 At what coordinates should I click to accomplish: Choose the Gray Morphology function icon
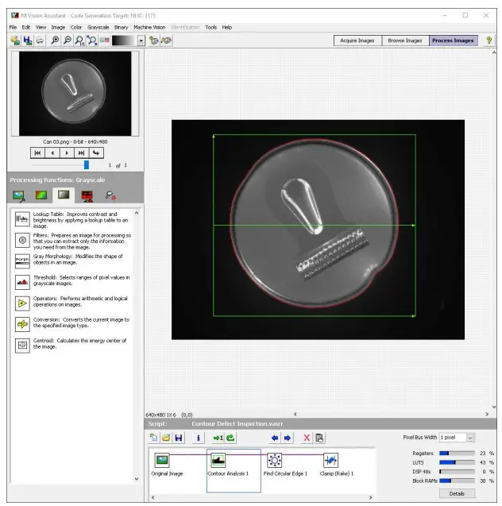(x=22, y=260)
